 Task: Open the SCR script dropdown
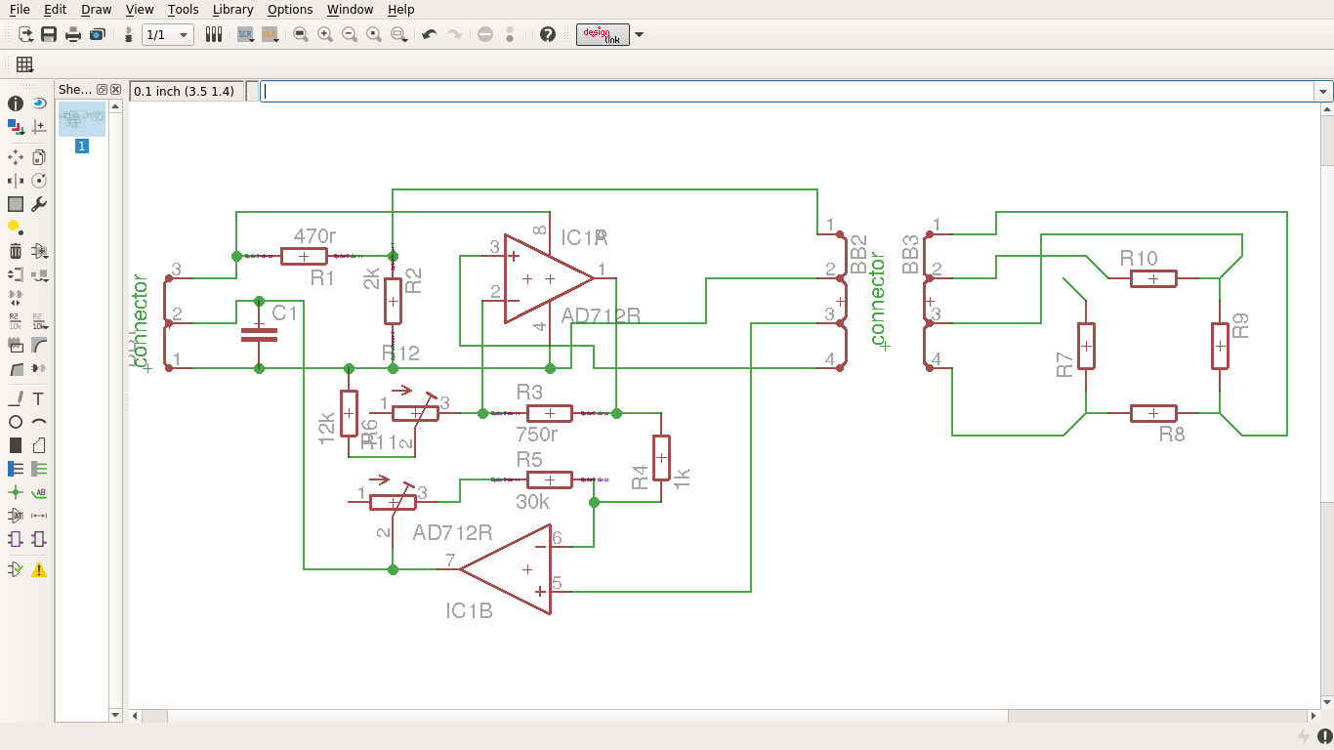(x=245, y=34)
